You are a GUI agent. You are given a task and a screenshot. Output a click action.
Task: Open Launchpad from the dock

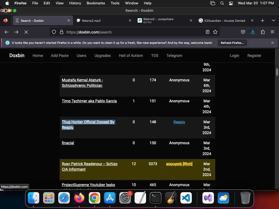point(49,198)
